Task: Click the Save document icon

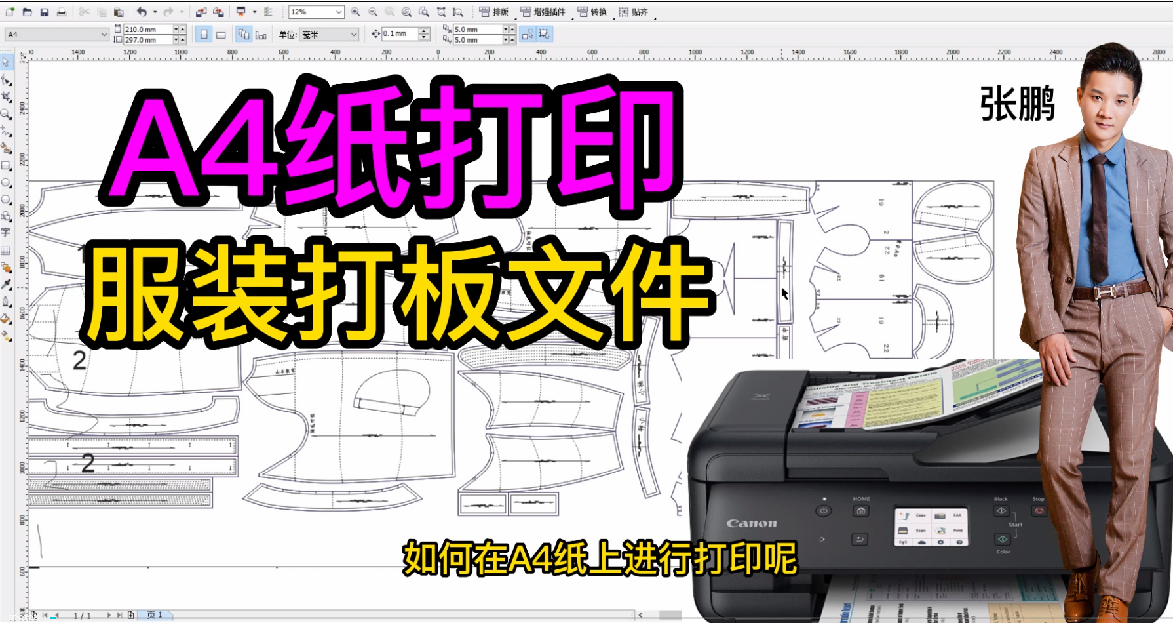Action: 45,11
